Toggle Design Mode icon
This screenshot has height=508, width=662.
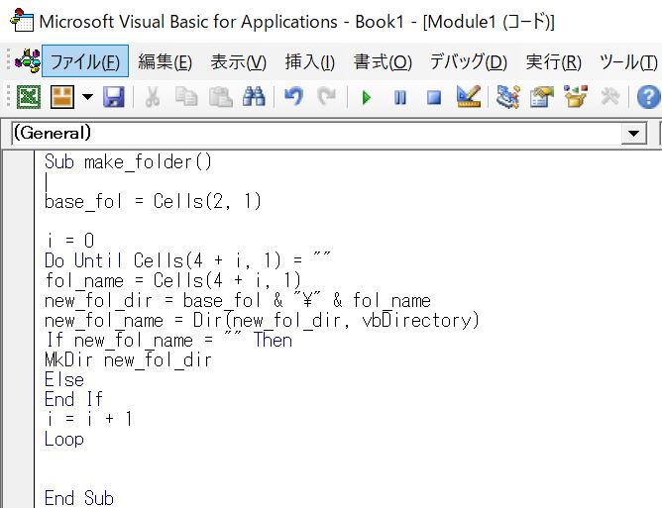click(469, 97)
